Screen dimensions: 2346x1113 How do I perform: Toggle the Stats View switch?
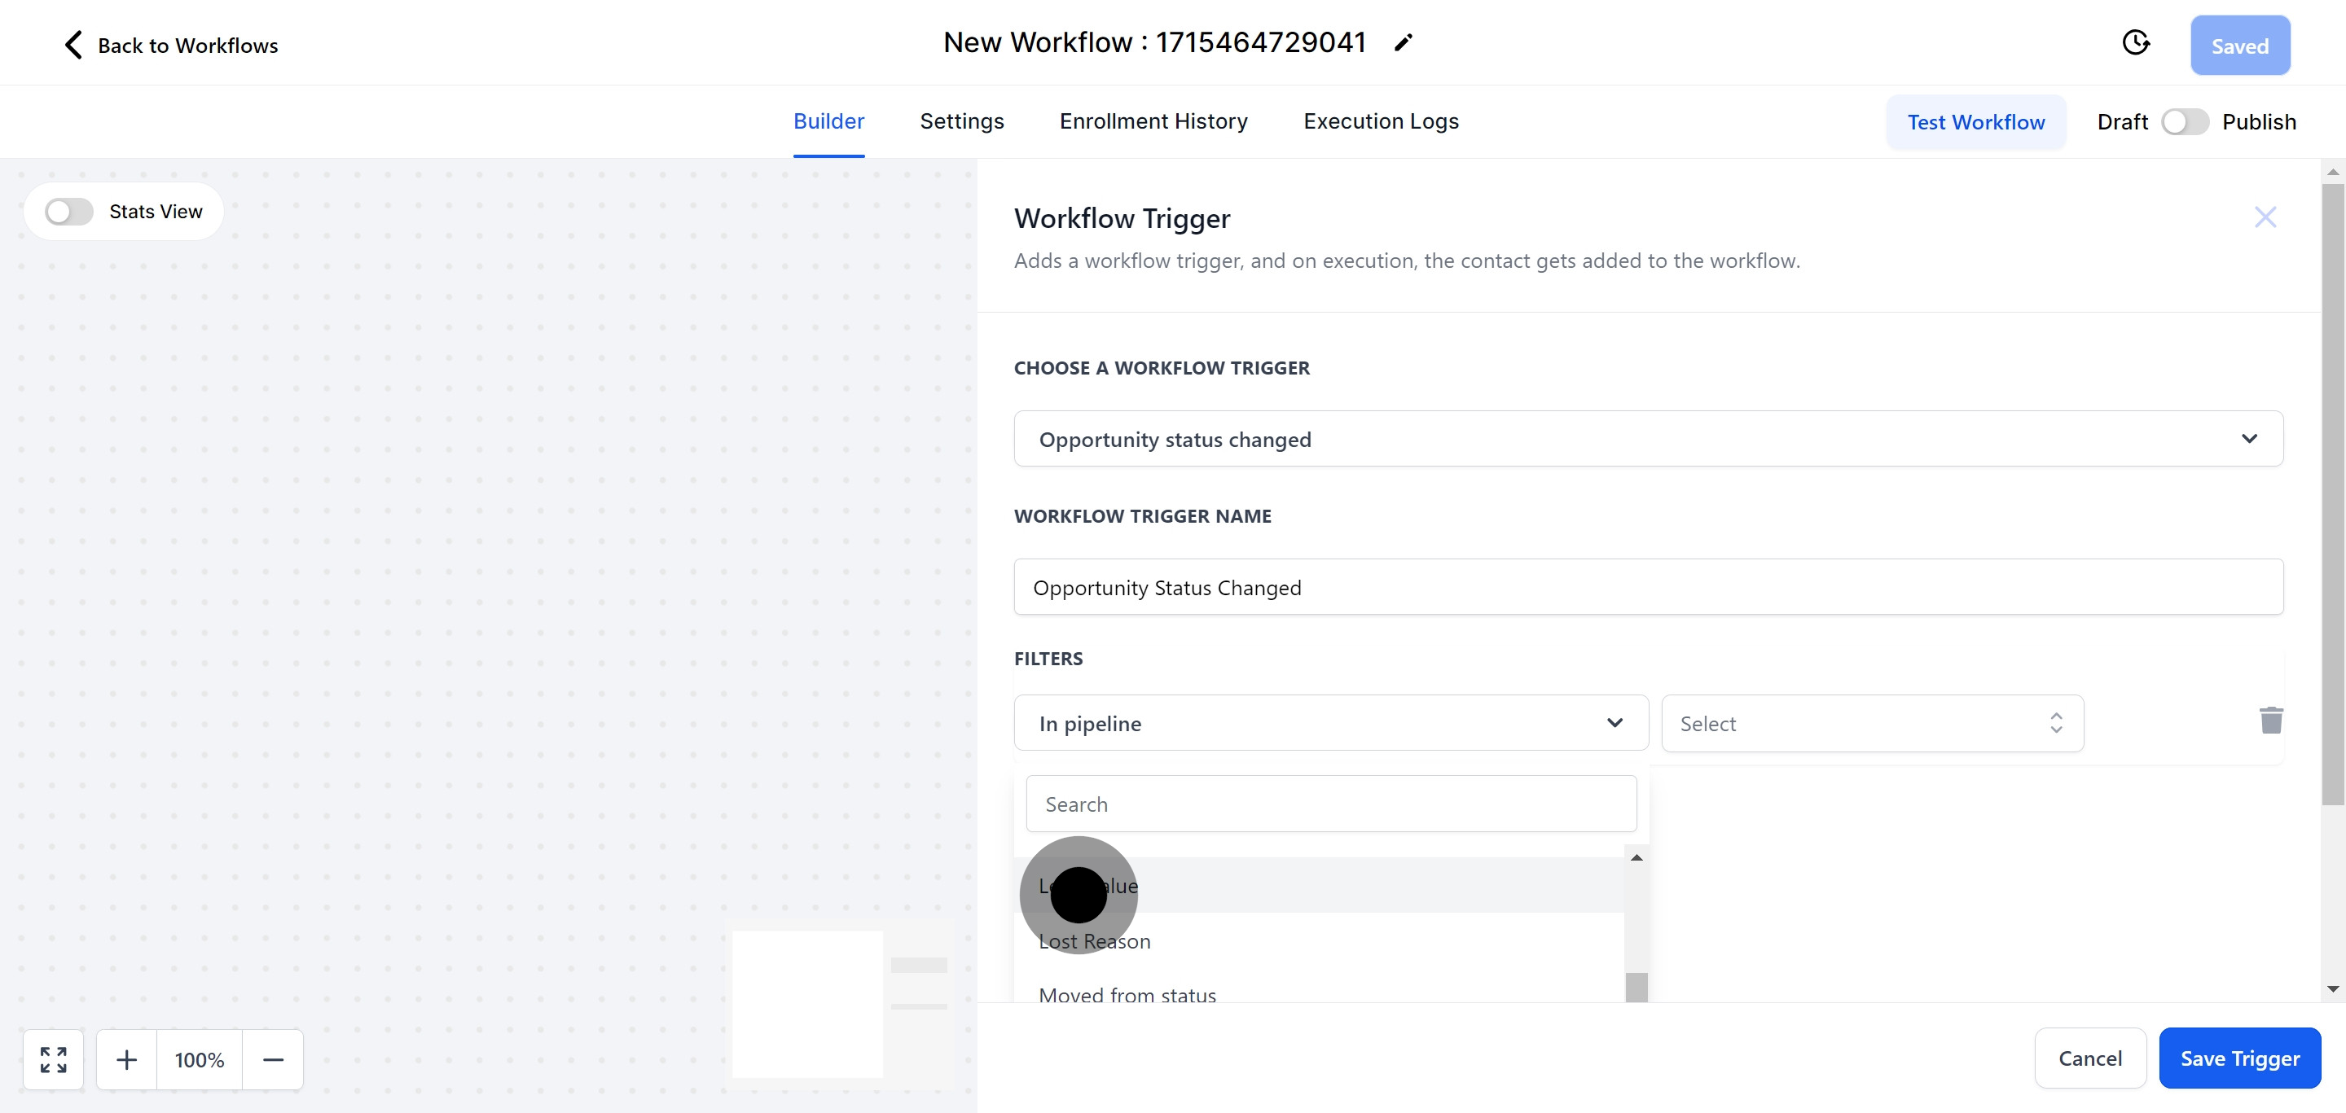[x=70, y=212]
